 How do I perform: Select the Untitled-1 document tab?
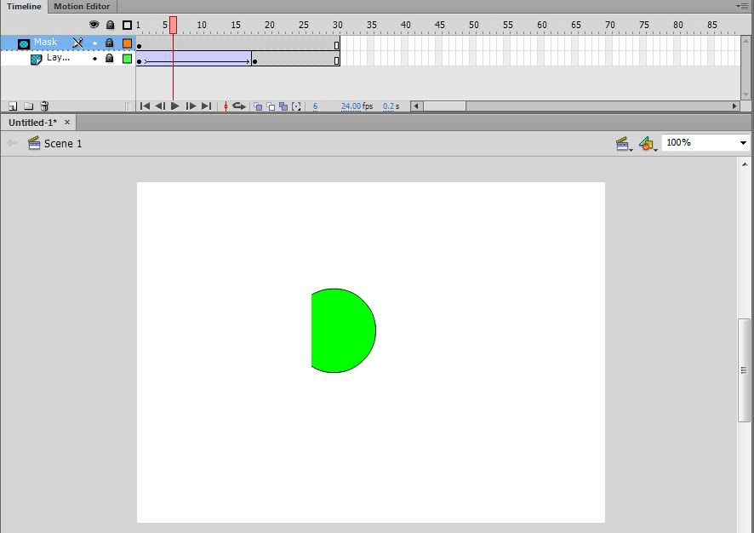tap(32, 122)
